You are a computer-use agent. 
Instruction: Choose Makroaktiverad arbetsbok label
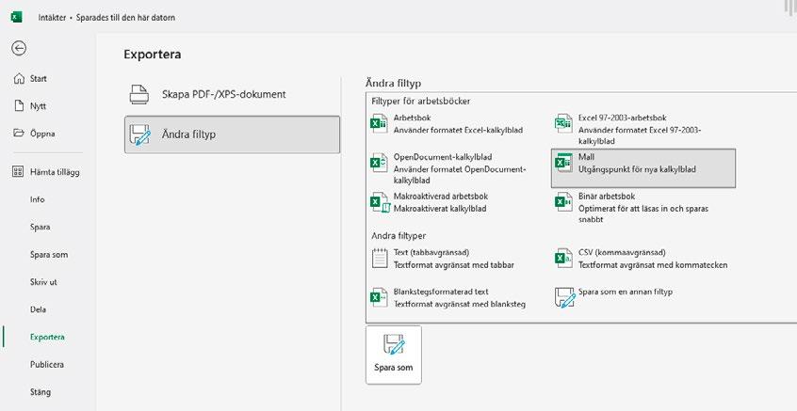[441, 196]
